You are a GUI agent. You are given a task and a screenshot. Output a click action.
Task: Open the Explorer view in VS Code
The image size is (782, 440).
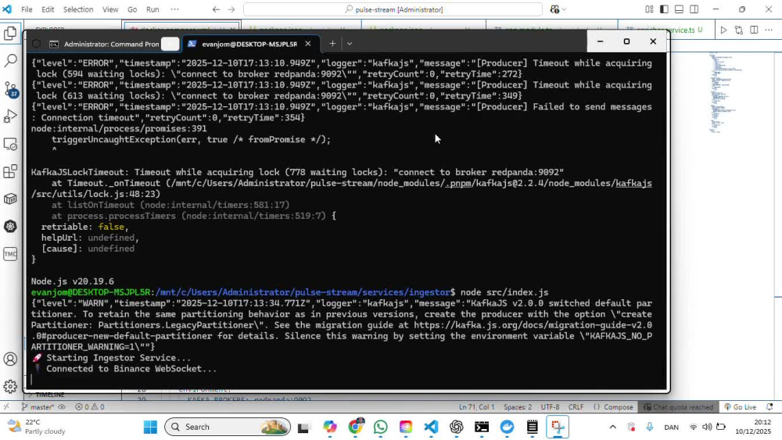point(10,33)
